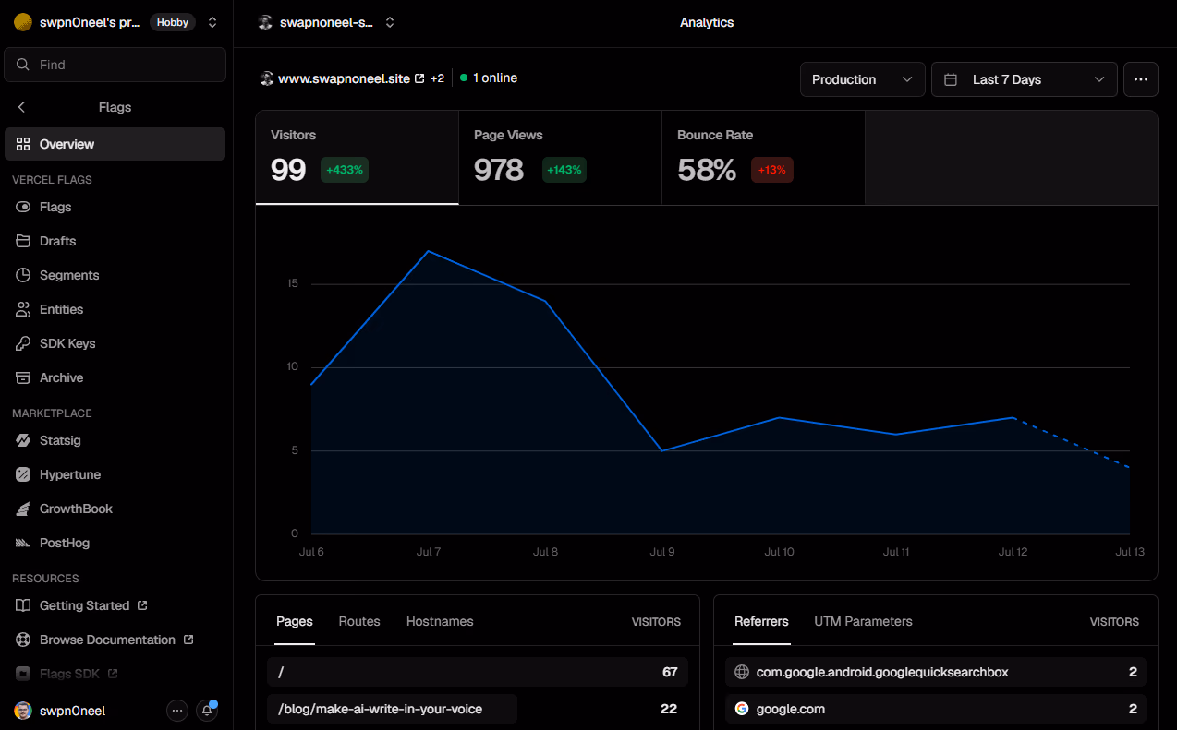Click the swapnoneel-s project avatar in header

pyautogui.click(x=265, y=22)
